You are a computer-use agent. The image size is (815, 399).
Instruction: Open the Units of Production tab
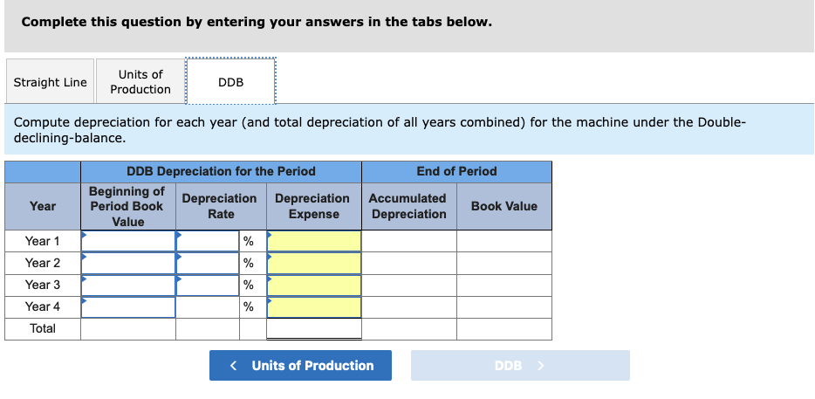point(140,82)
